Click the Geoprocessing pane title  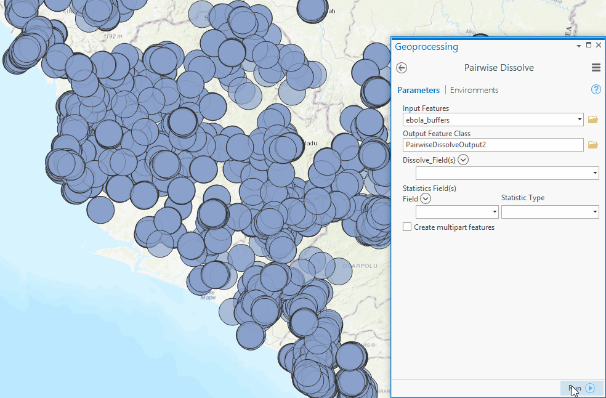[426, 47]
